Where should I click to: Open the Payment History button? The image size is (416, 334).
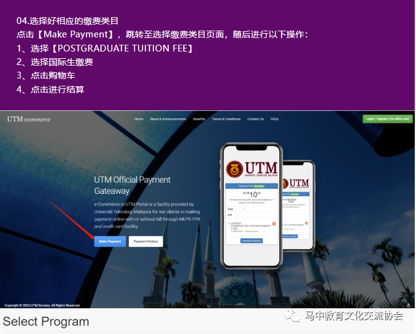tap(145, 241)
